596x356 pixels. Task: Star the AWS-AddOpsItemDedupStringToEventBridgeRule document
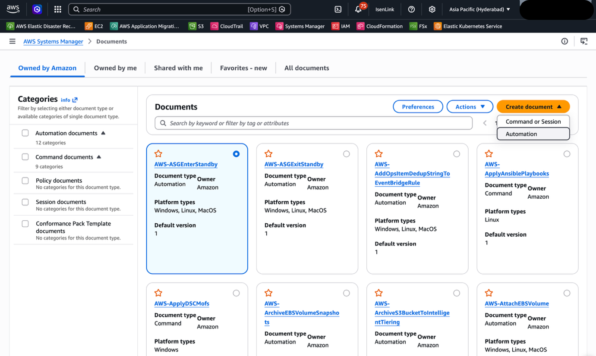(378, 154)
